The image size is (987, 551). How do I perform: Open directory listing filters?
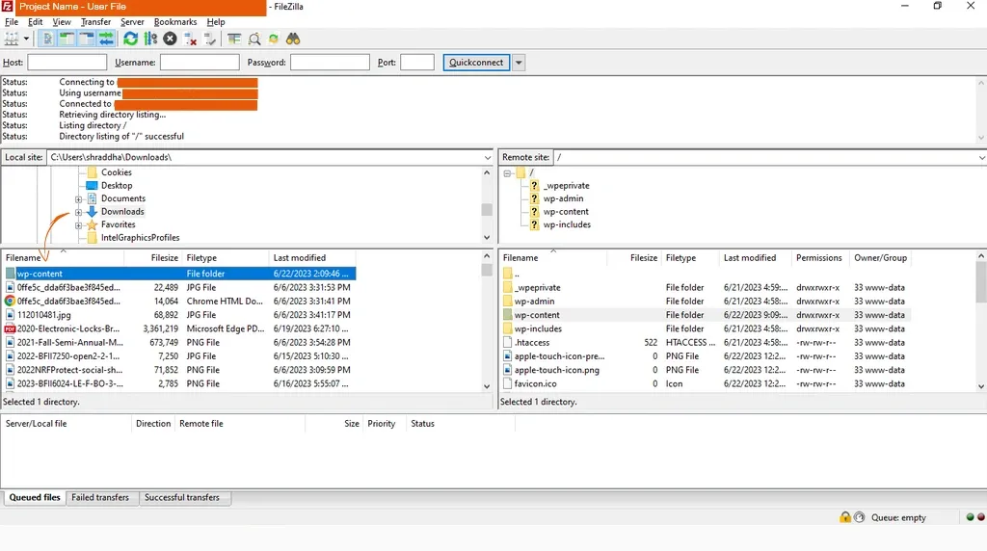point(234,39)
